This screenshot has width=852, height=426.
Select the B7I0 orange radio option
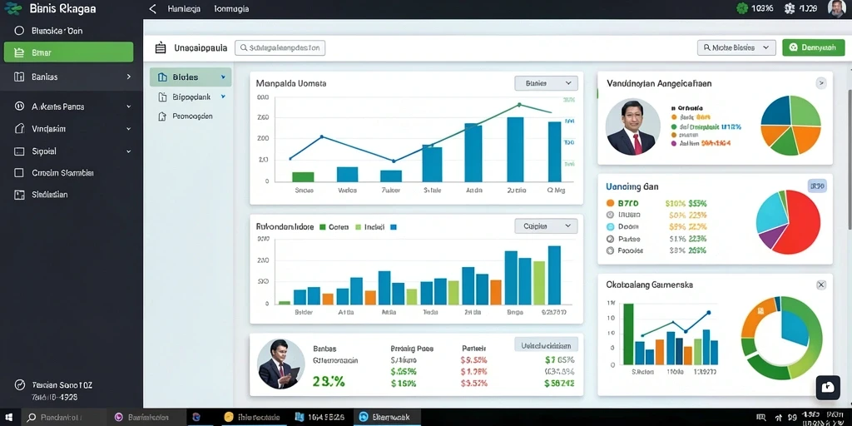pyautogui.click(x=610, y=203)
